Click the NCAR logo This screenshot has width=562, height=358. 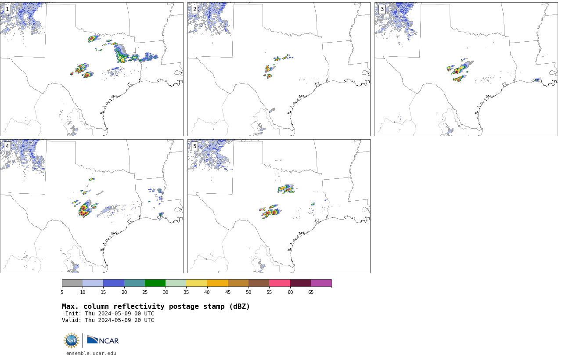pyautogui.click(x=103, y=340)
